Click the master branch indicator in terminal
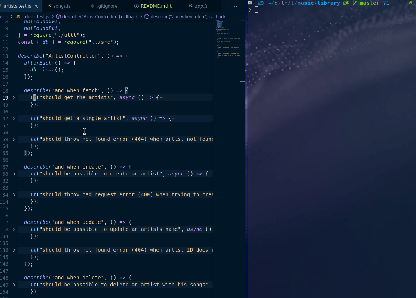The width and height of the screenshot is (416, 298). pos(370,3)
